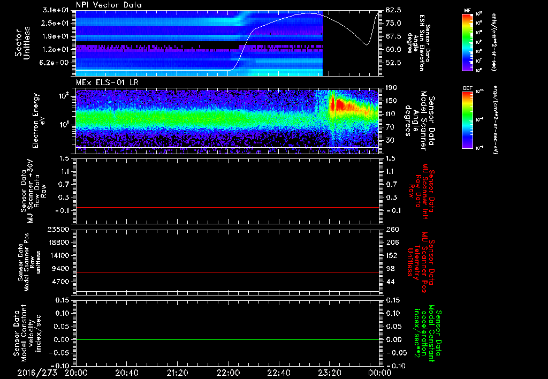Click the green 'Model Constant acceleration' title
Viewport: 548px width, 379px height.
tap(428, 333)
